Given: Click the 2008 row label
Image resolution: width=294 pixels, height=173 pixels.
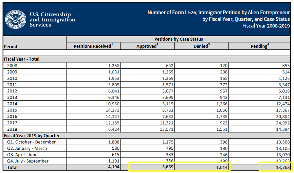Looking at the screenshot, I should click(x=12, y=65).
